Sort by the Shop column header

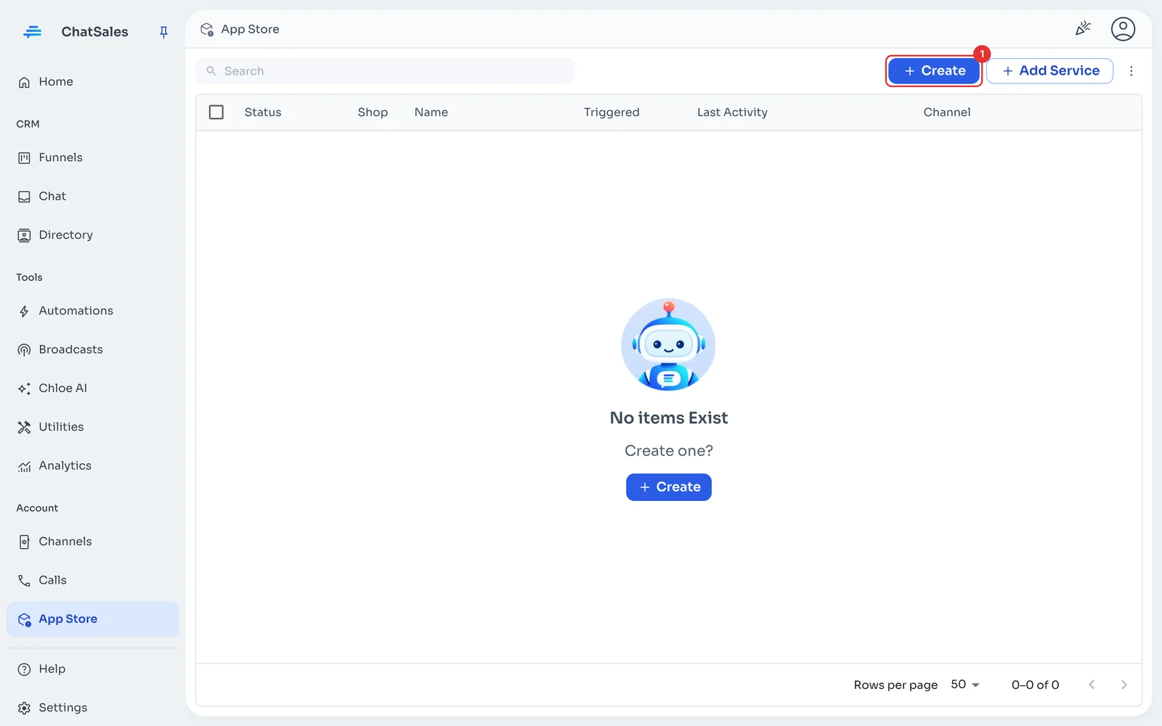(x=373, y=113)
